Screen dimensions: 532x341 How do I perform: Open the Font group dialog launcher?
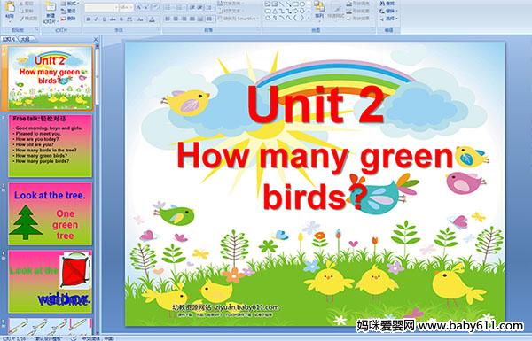[x=158, y=29]
